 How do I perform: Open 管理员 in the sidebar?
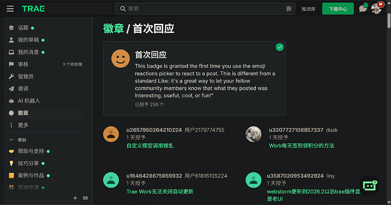(25, 76)
